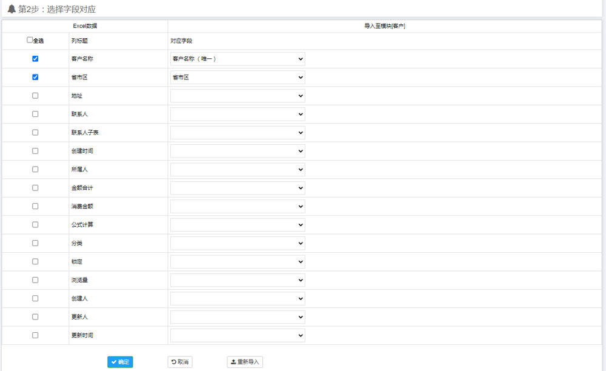Check the 锁定 row checkbox

click(35, 261)
